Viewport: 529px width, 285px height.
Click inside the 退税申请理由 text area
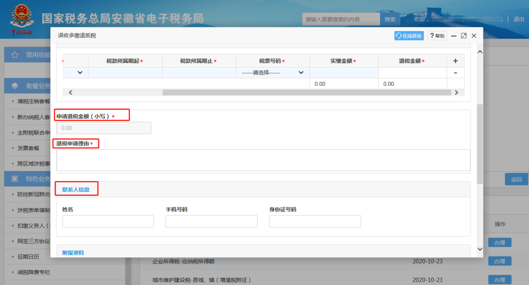pos(263,160)
